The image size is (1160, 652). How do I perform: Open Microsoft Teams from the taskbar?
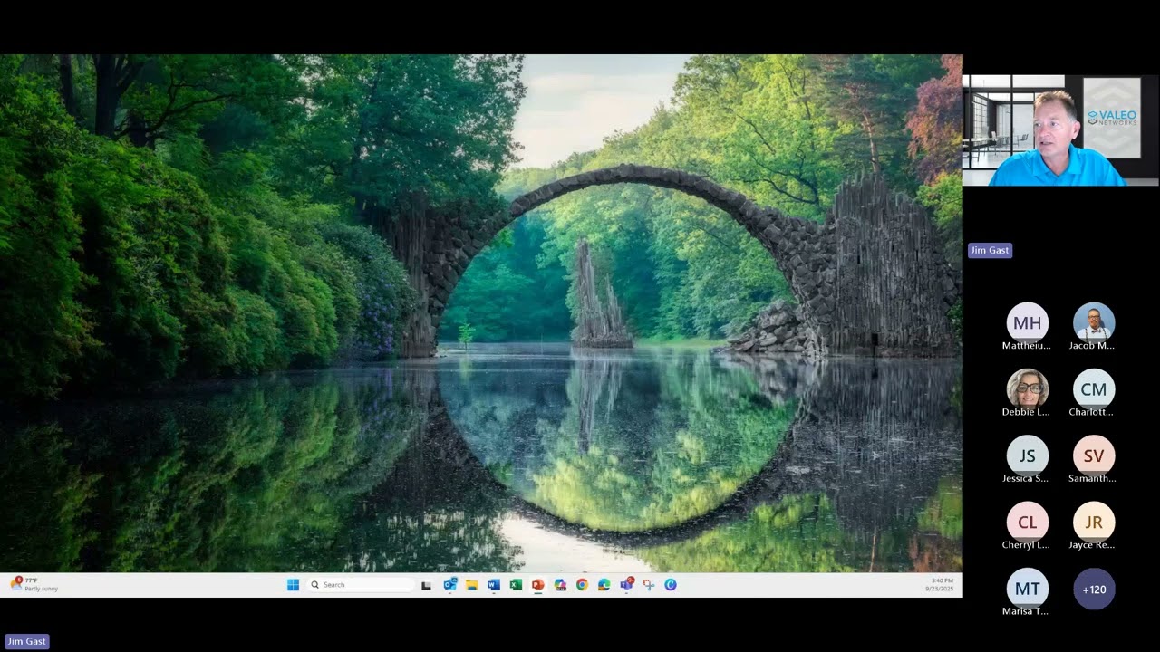[626, 585]
